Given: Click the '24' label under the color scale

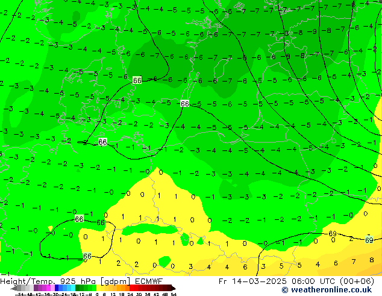Looking at the screenshot, I should (x=130, y=294).
